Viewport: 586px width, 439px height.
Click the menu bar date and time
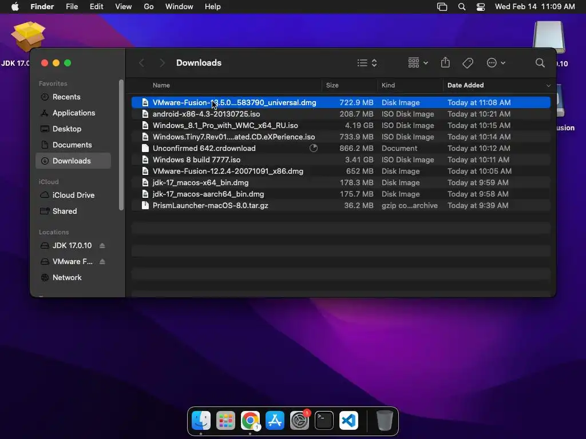coord(535,7)
